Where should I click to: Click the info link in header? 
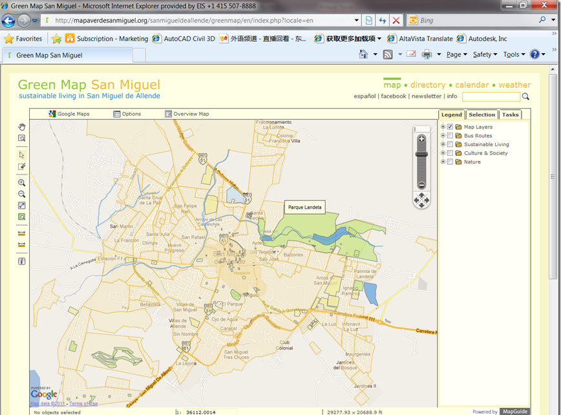[452, 96]
